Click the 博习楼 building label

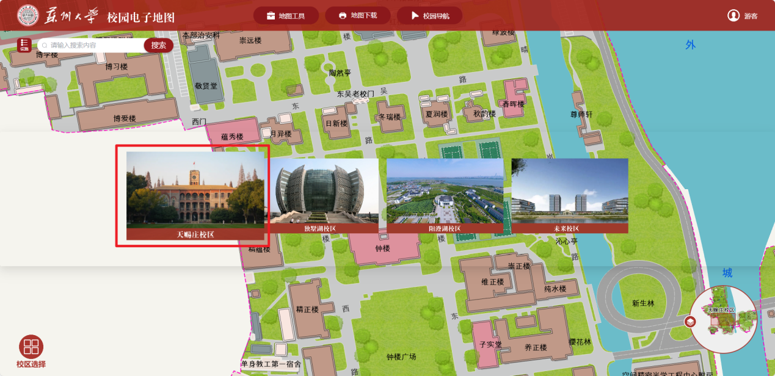point(116,67)
